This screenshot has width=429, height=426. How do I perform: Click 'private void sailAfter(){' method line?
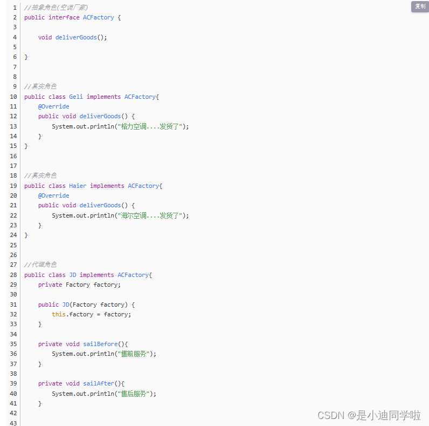coord(81,383)
